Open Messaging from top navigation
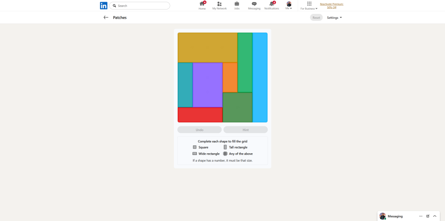The height and width of the screenshot is (221, 445). coord(254,6)
